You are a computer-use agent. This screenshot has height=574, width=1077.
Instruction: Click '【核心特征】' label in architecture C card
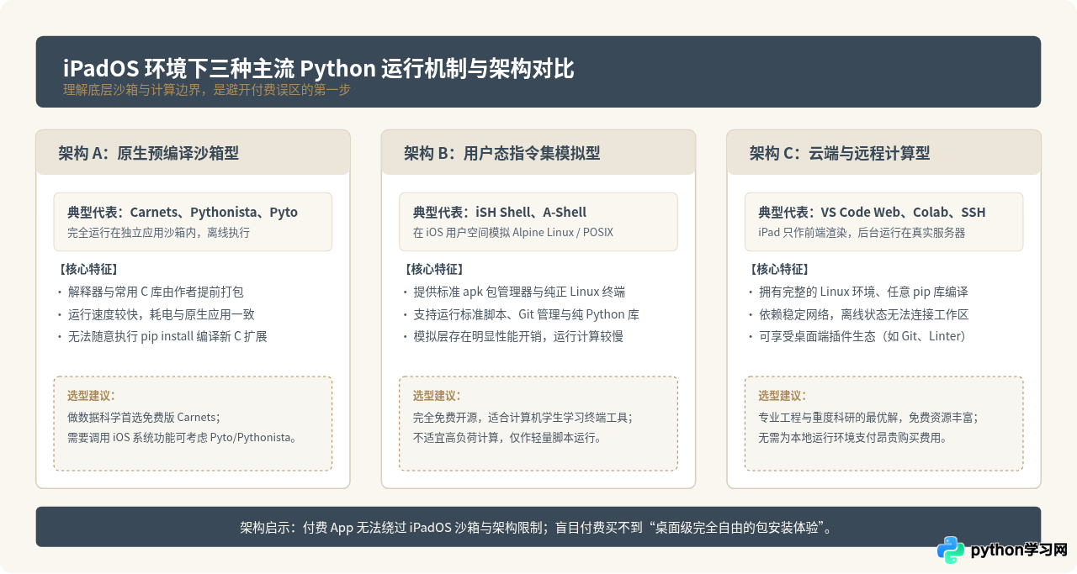(x=779, y=270)
